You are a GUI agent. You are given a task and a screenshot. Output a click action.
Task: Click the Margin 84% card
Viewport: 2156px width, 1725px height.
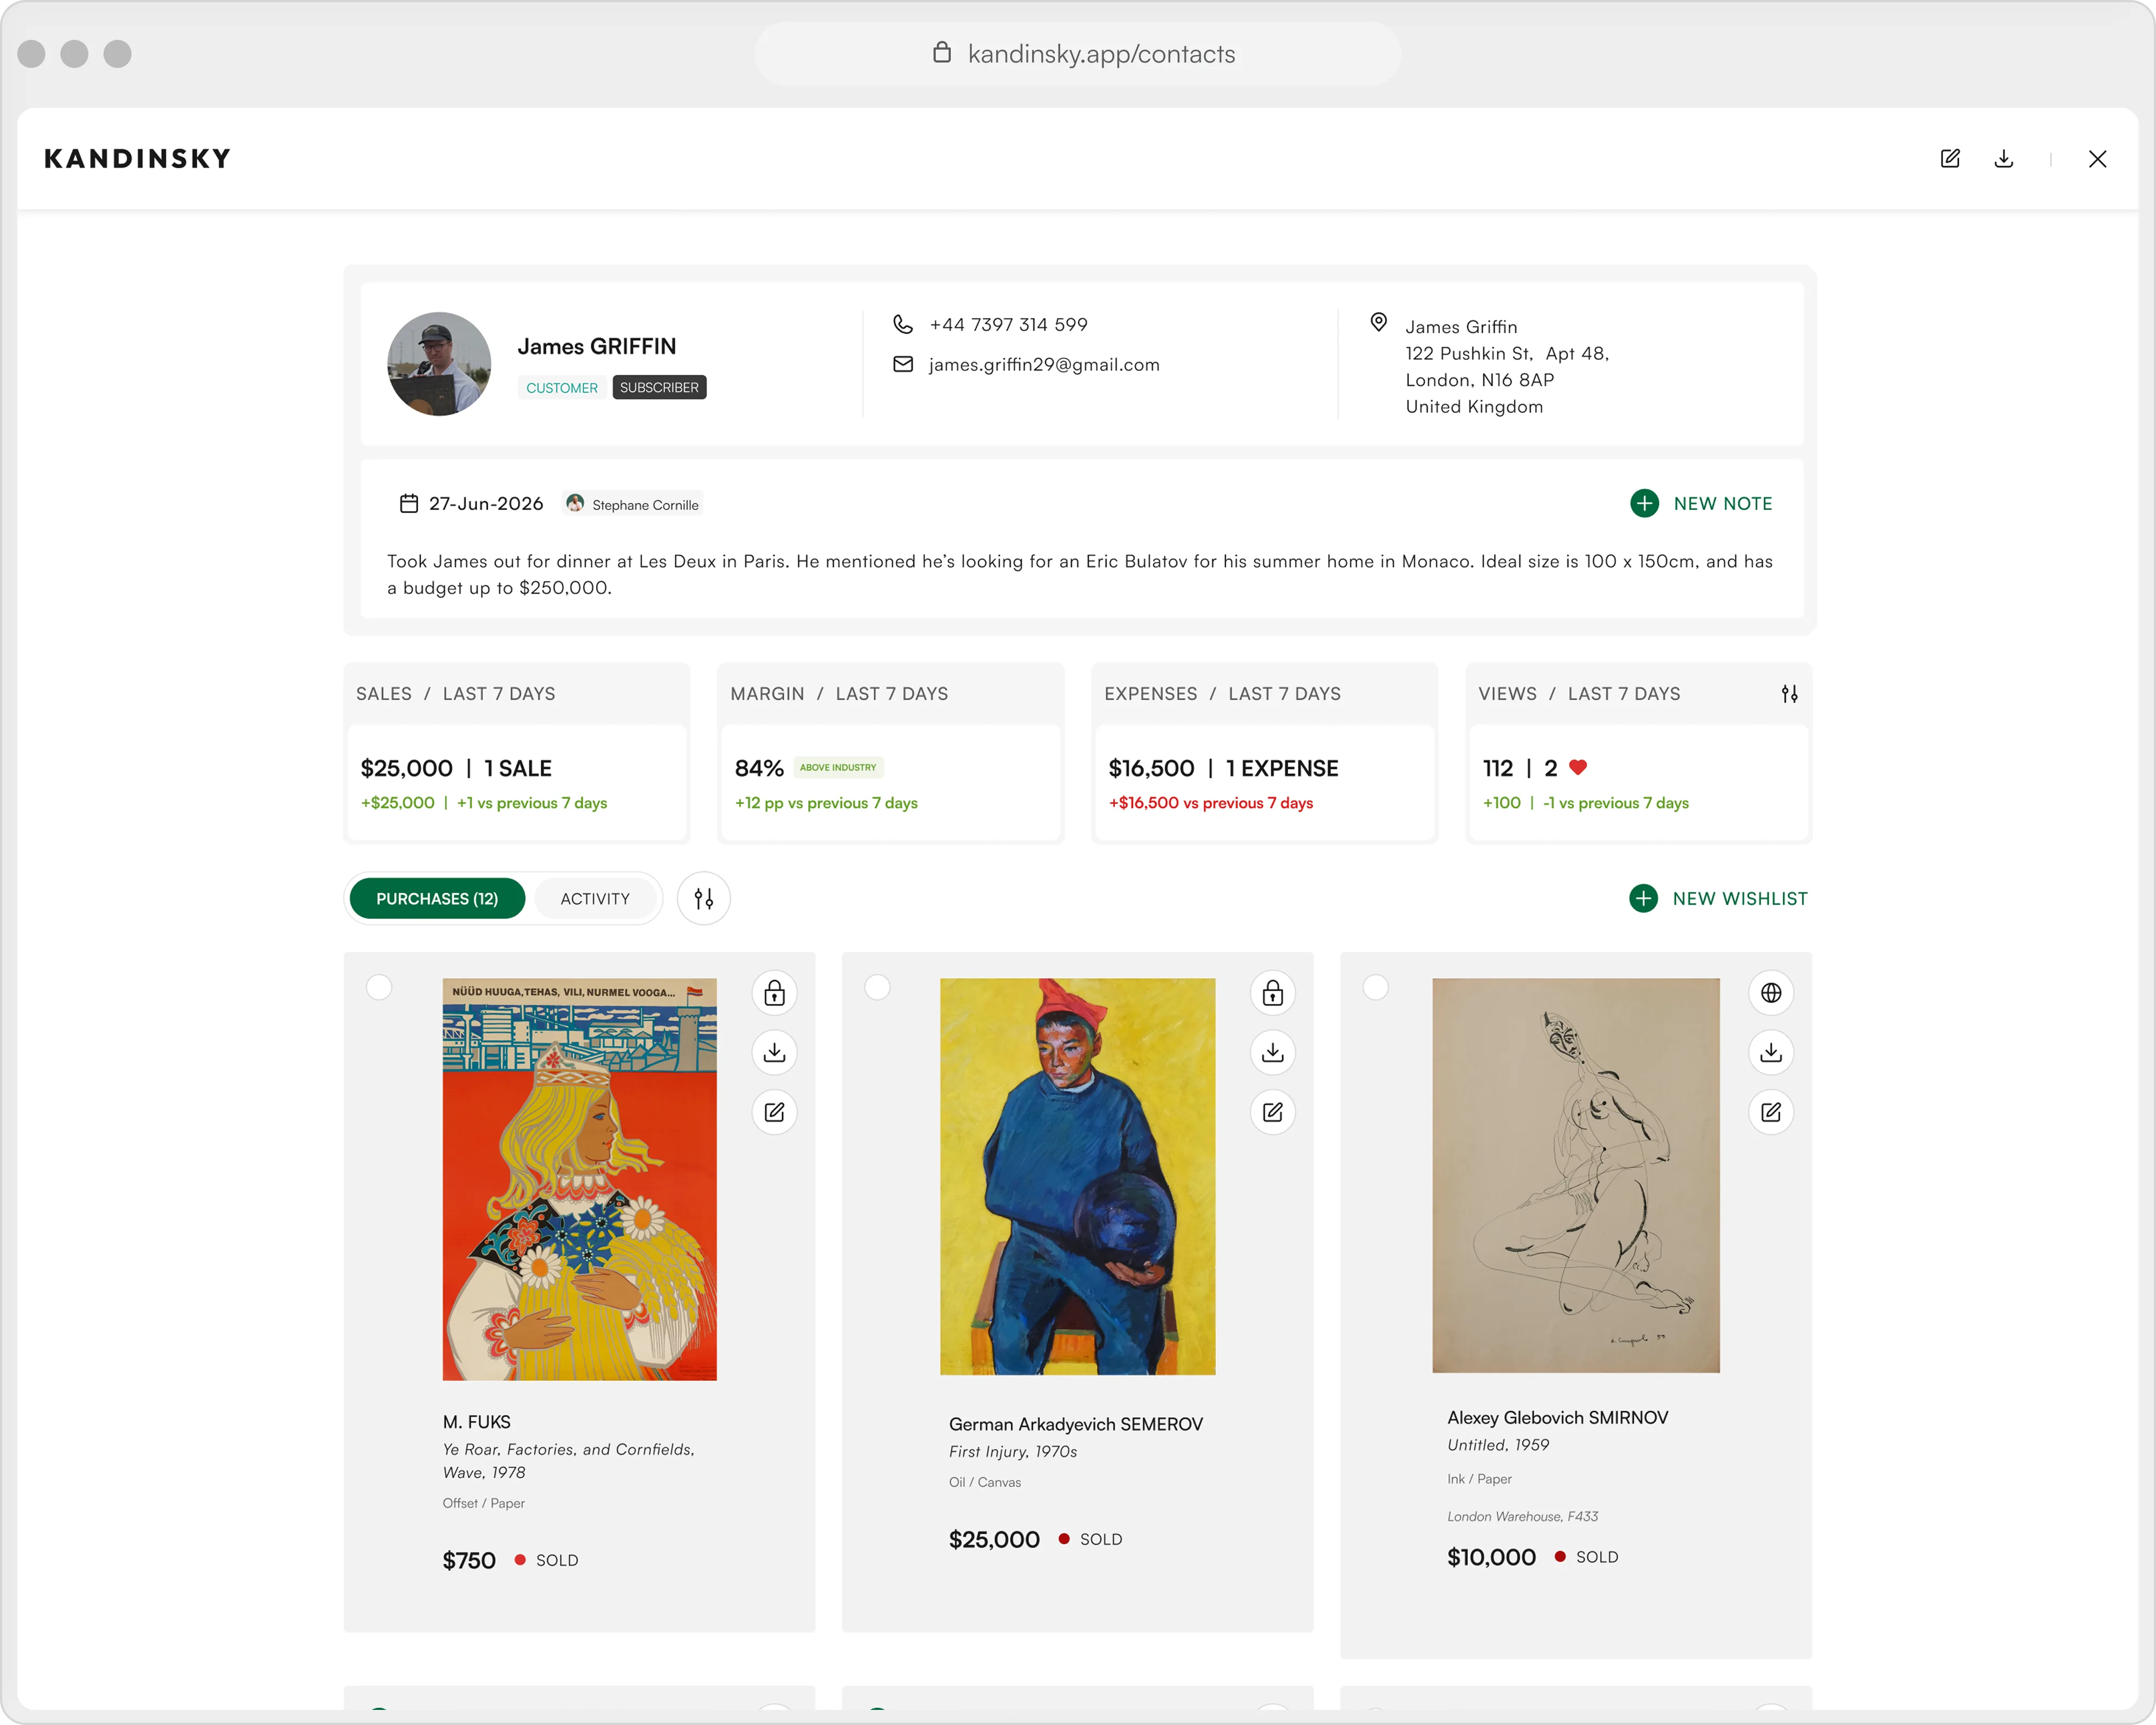[x=890, y=752]
